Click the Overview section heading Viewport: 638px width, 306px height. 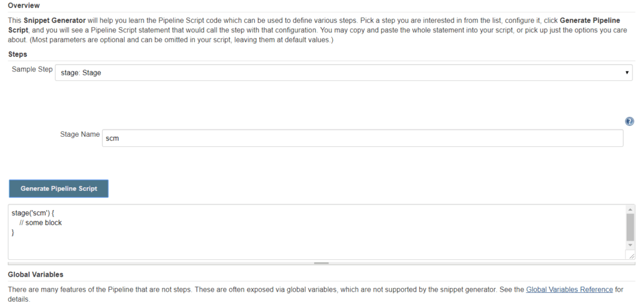pos(24,6)
